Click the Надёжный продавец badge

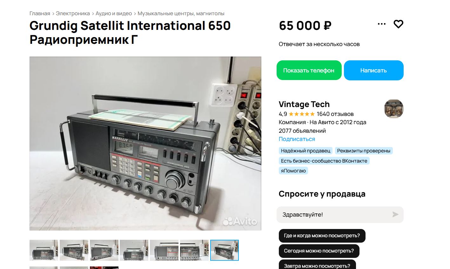tap(306, 151)
